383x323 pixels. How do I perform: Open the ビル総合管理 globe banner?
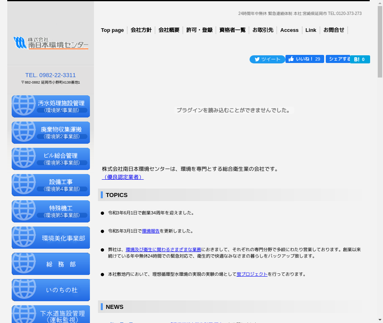click(x=51, y=159)
